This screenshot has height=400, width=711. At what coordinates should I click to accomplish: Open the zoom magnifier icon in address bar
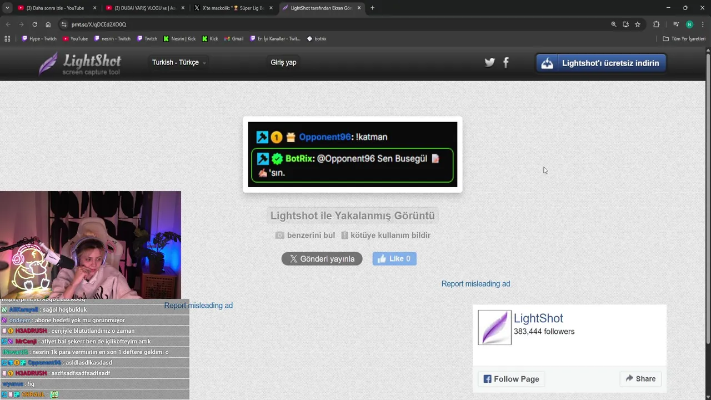pos(614,24)
